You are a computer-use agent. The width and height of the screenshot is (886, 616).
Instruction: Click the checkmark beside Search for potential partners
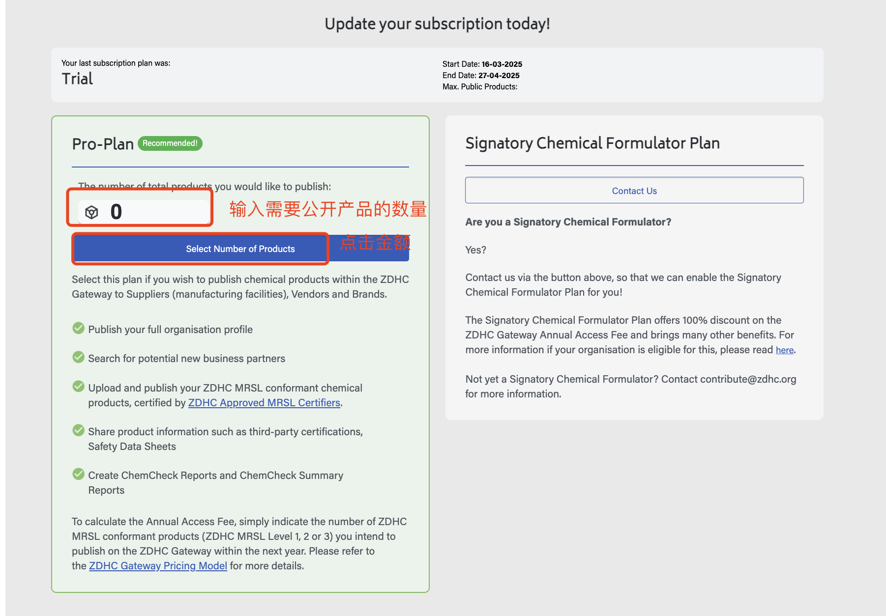pyautogui.click(x=78, y=357)
